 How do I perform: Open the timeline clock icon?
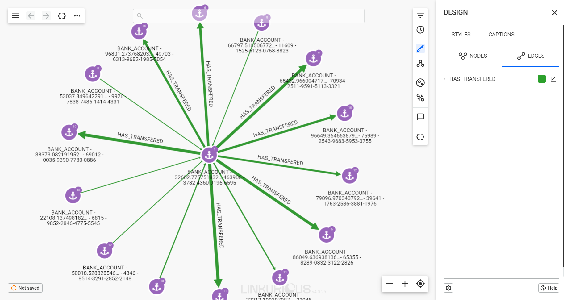pos(420,30)
